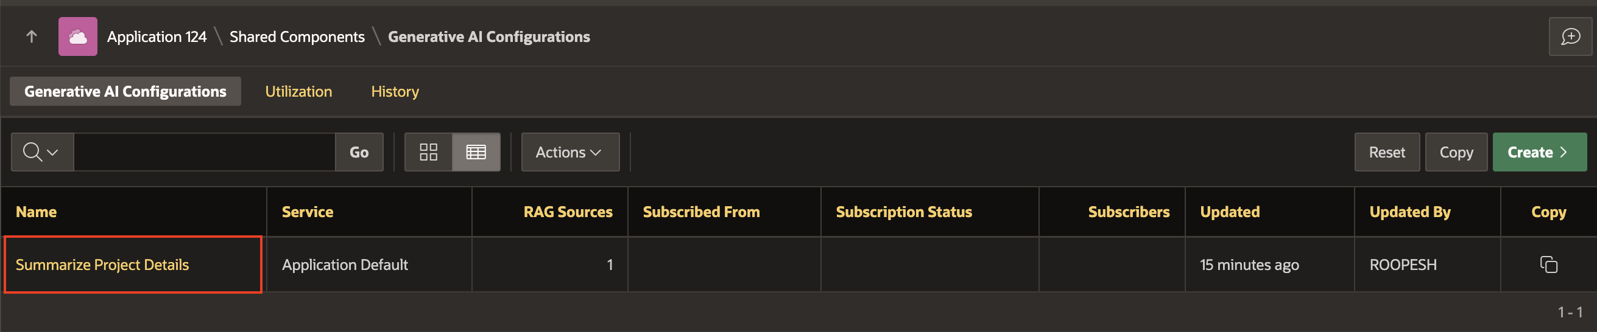Go to Shared Components breadcrumb
This screenshot has height=332, width=1597.
tap(297, 37)
